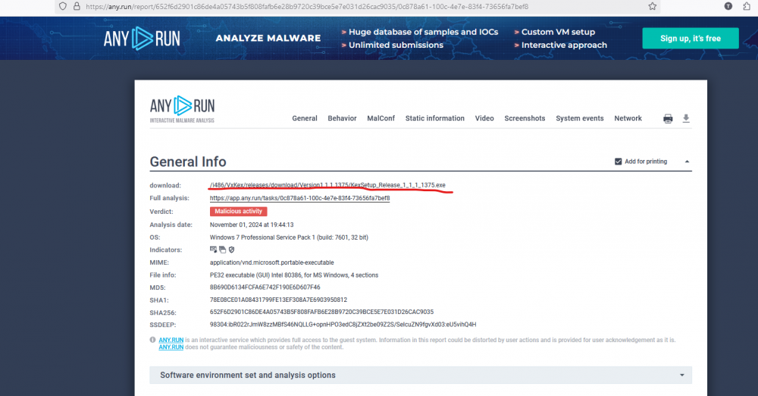Collapse the General Info section arrow
Viewport: 758px width, 396px height.
687,162
